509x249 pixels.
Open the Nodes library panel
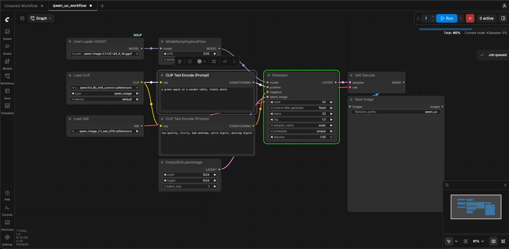[x=7, y=49]
